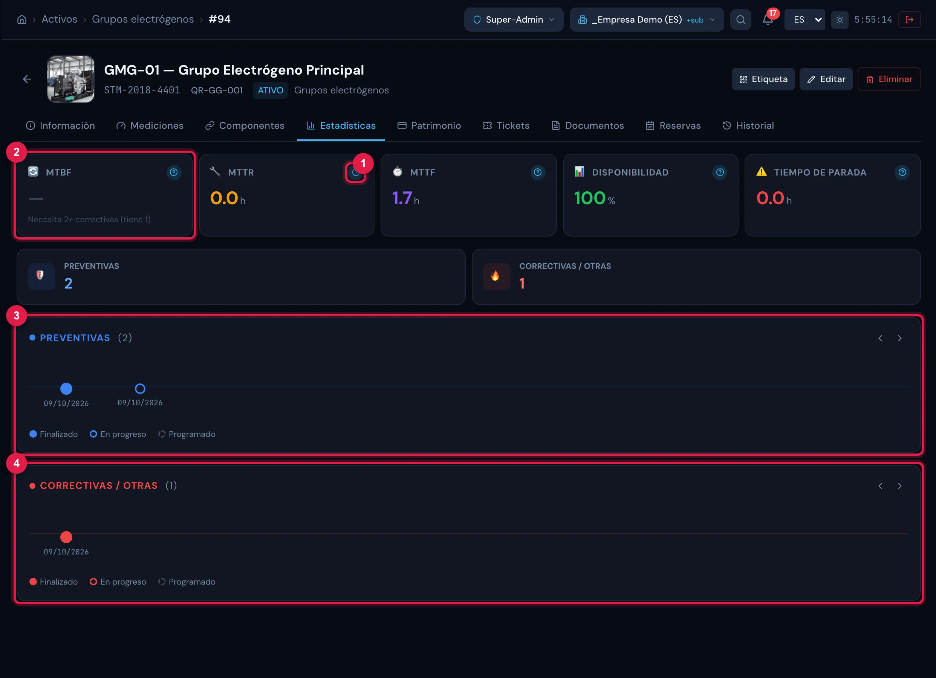Open the search icon in top bar
The image size is (936, 678).
(740, 19)
